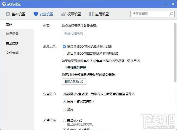
Task: Select 安全防护 in the left sidebar
Action: 17,43
